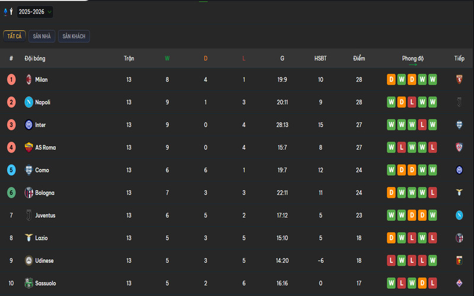Click the Phong độ column header
Image resolution: width=474 pixels, height=296 pixels.
pos(413,59)
